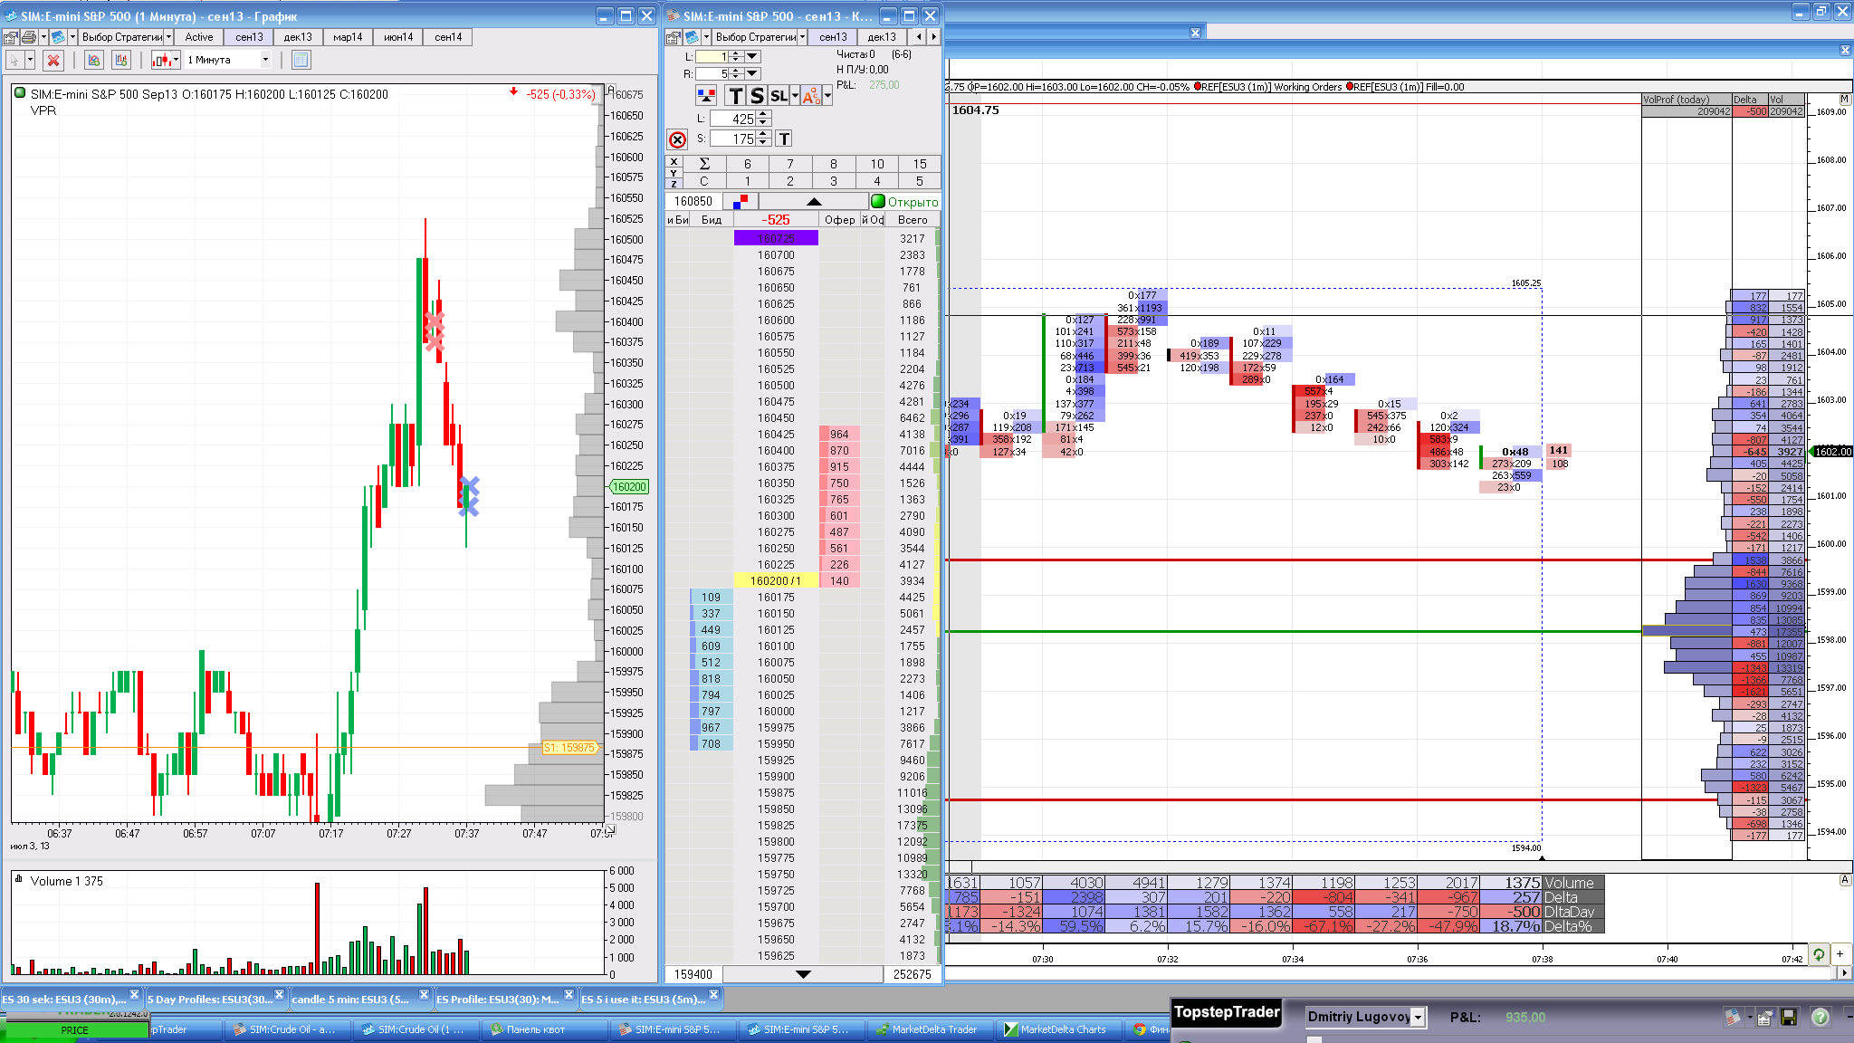Increase the L: 425 value with stepper
Image resolution: width=1854 pixels, height=1043 pixels.
point(763,115)
